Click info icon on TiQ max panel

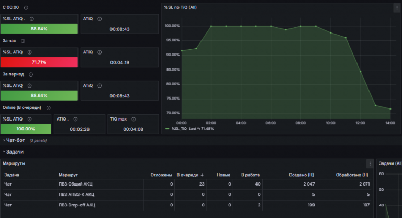(133, 119)
